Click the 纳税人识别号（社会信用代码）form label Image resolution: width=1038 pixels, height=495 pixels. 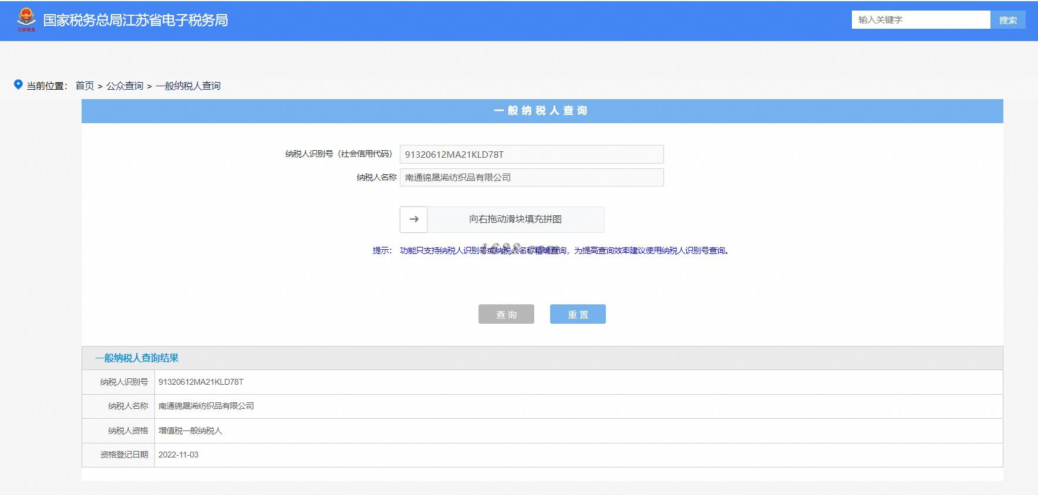[x=339, y=154]
